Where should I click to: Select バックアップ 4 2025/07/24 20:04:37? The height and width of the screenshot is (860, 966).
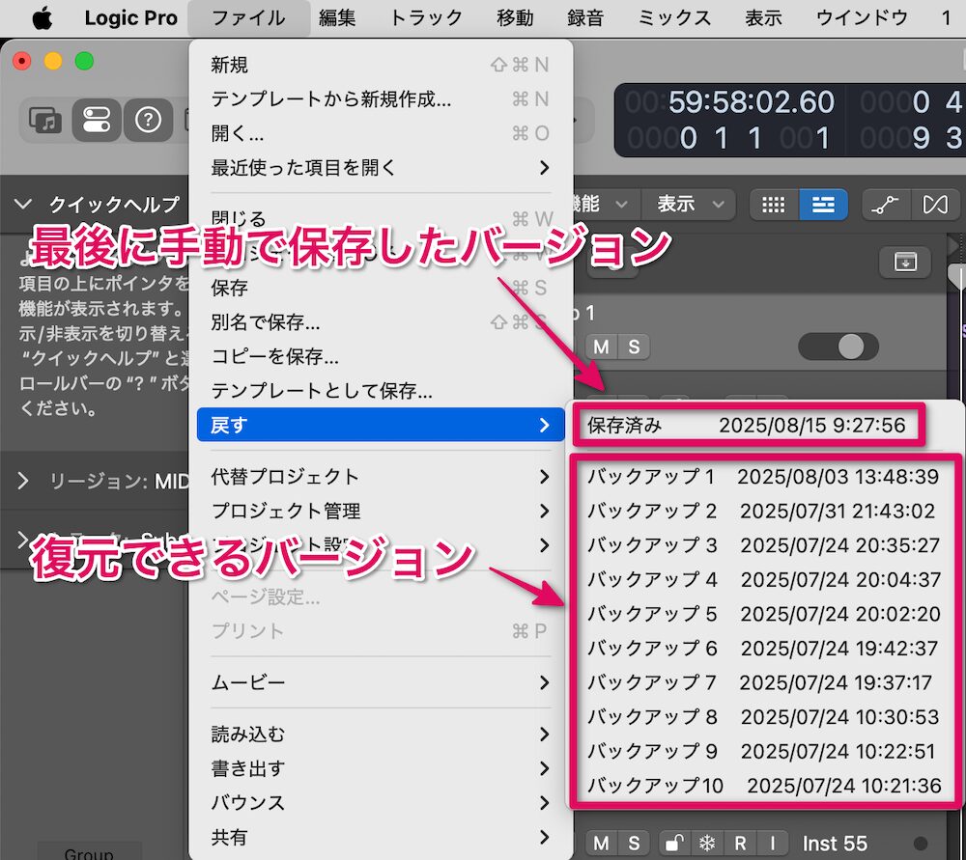(x=764, y=579)
